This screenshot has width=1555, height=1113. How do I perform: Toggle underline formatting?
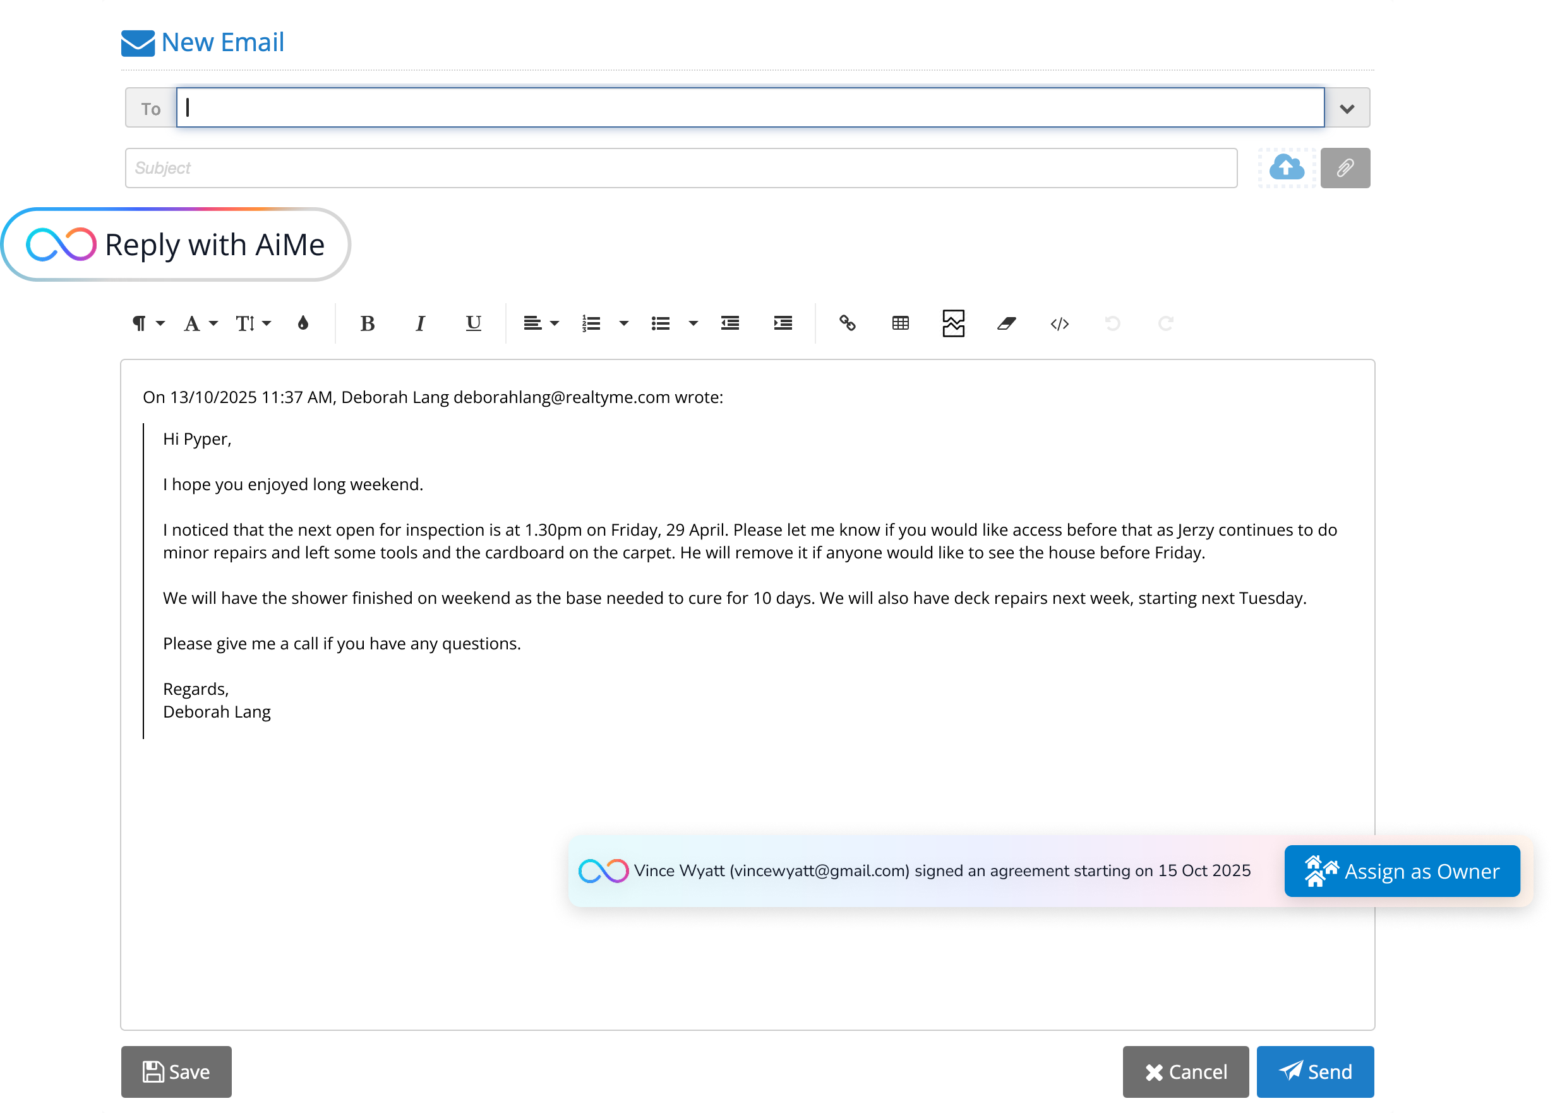[473, 323]
